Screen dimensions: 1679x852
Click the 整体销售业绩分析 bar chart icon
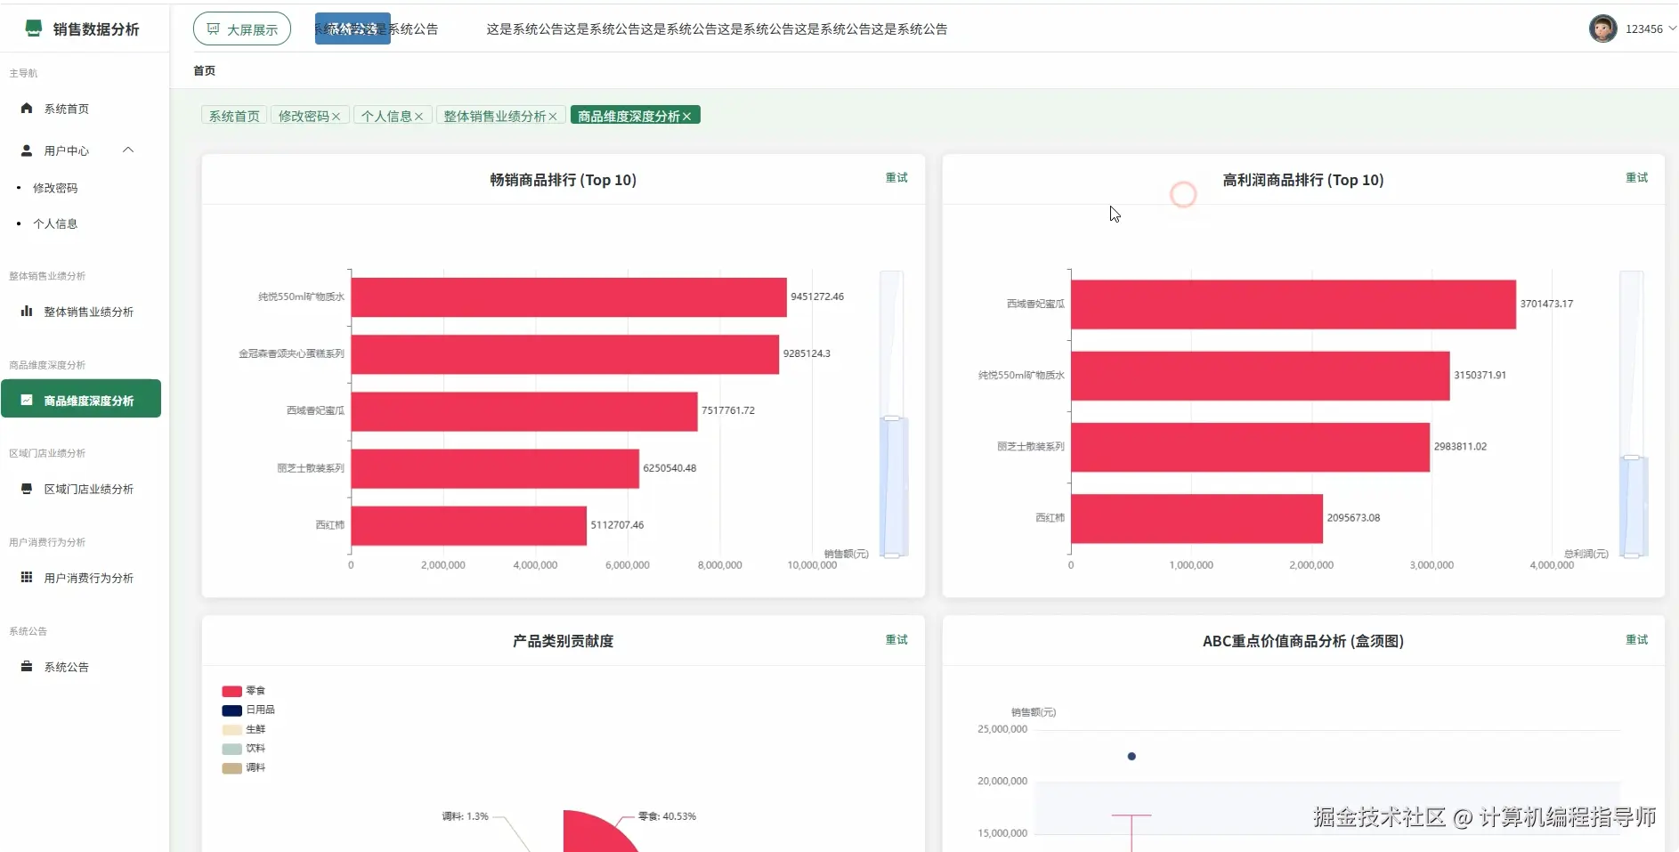pyautogui.click(x=27, y=312)
